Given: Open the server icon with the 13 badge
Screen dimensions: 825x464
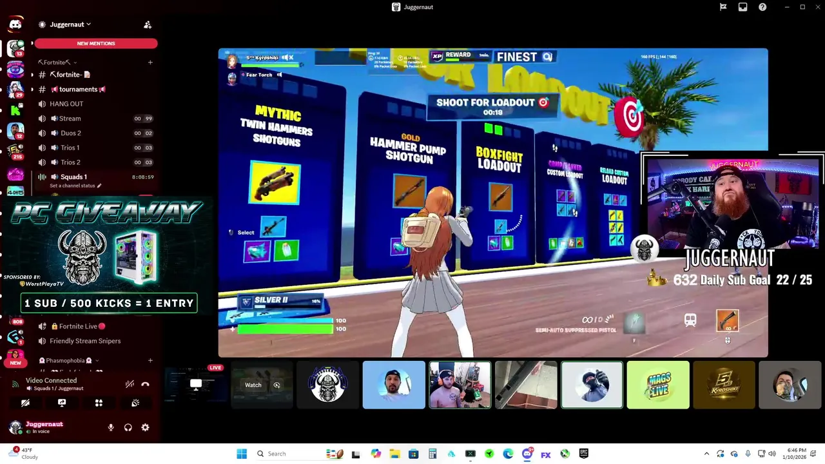Looking at the screenshot, I should click(15, 48).
